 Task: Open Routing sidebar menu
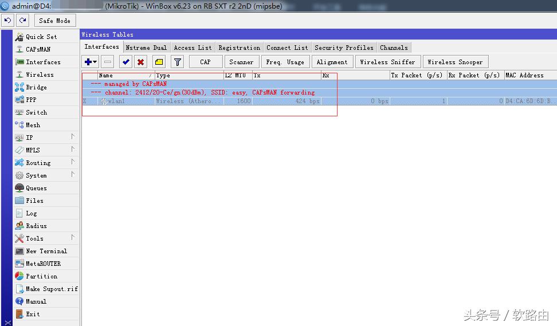pos(46,163)
